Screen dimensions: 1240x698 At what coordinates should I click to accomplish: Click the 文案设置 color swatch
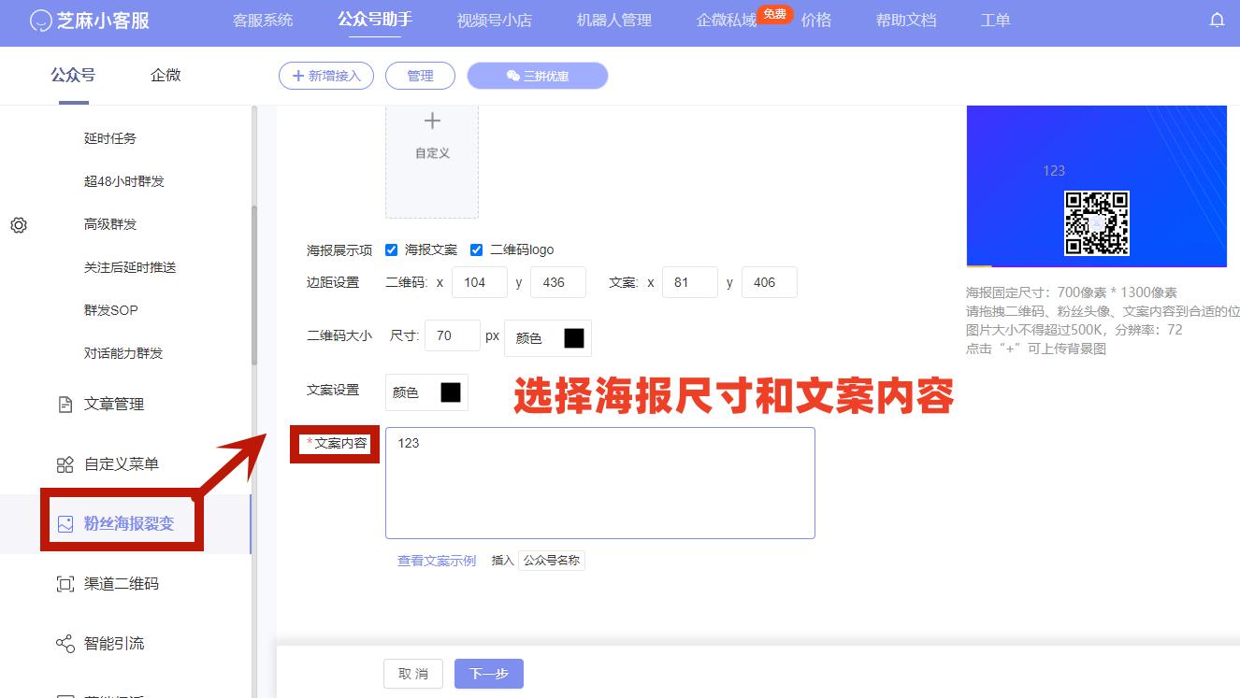pyautogui.click(x=452, y=392)
